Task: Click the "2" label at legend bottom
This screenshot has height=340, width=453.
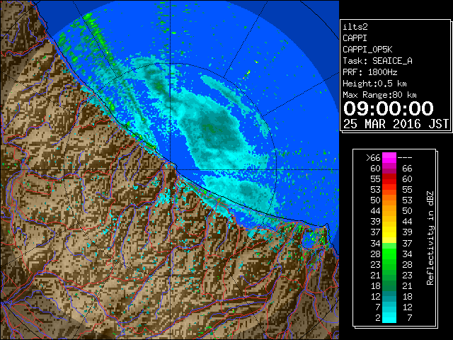Action: (377, 318)
